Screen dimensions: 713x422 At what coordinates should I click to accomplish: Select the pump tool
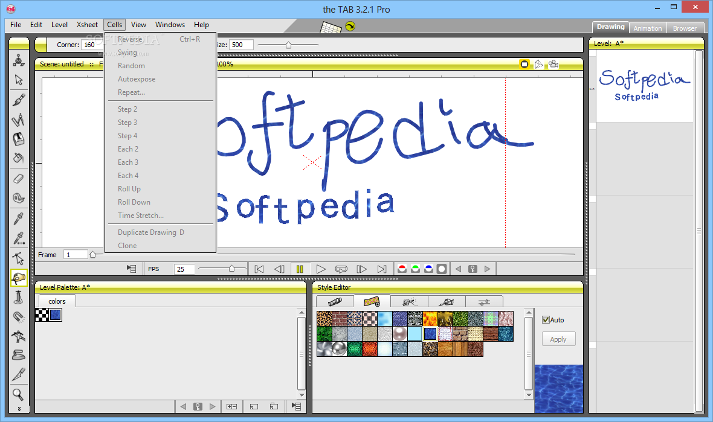pos(19,297)
